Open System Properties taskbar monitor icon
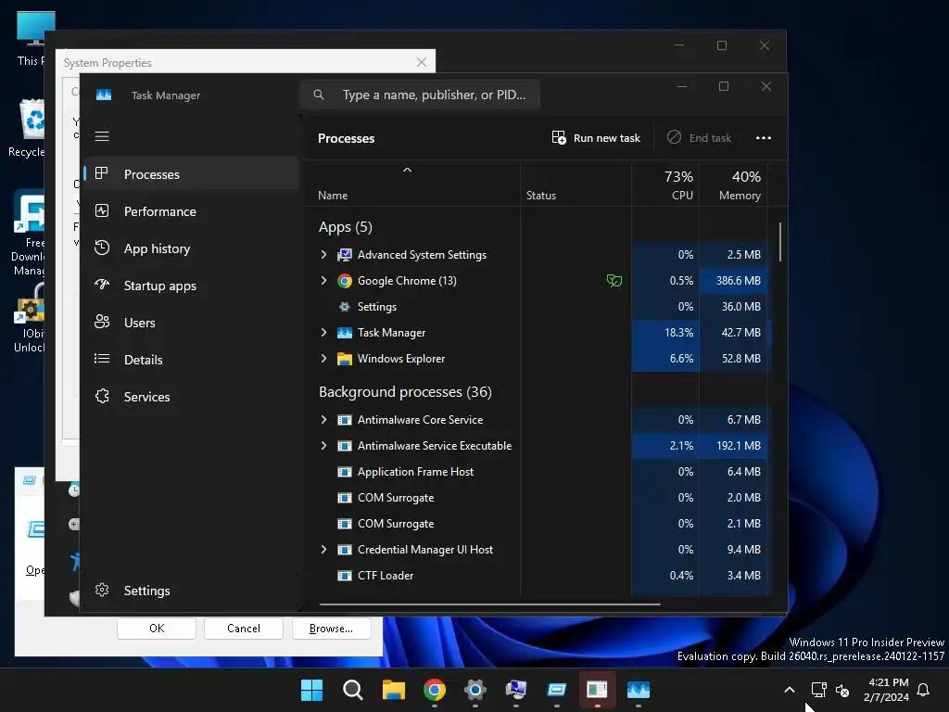The image size is (949, 712). point(515,690)
